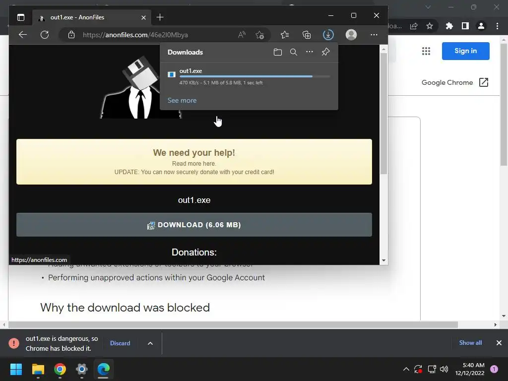Image resolution: width=508 pixels, height=381 pixels.
Task: Click the out1.exe download progress bar
Action: point(254,76)
